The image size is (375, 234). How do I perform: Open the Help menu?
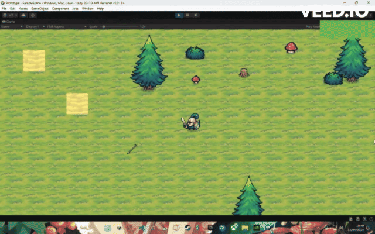(x=100, y=9)
